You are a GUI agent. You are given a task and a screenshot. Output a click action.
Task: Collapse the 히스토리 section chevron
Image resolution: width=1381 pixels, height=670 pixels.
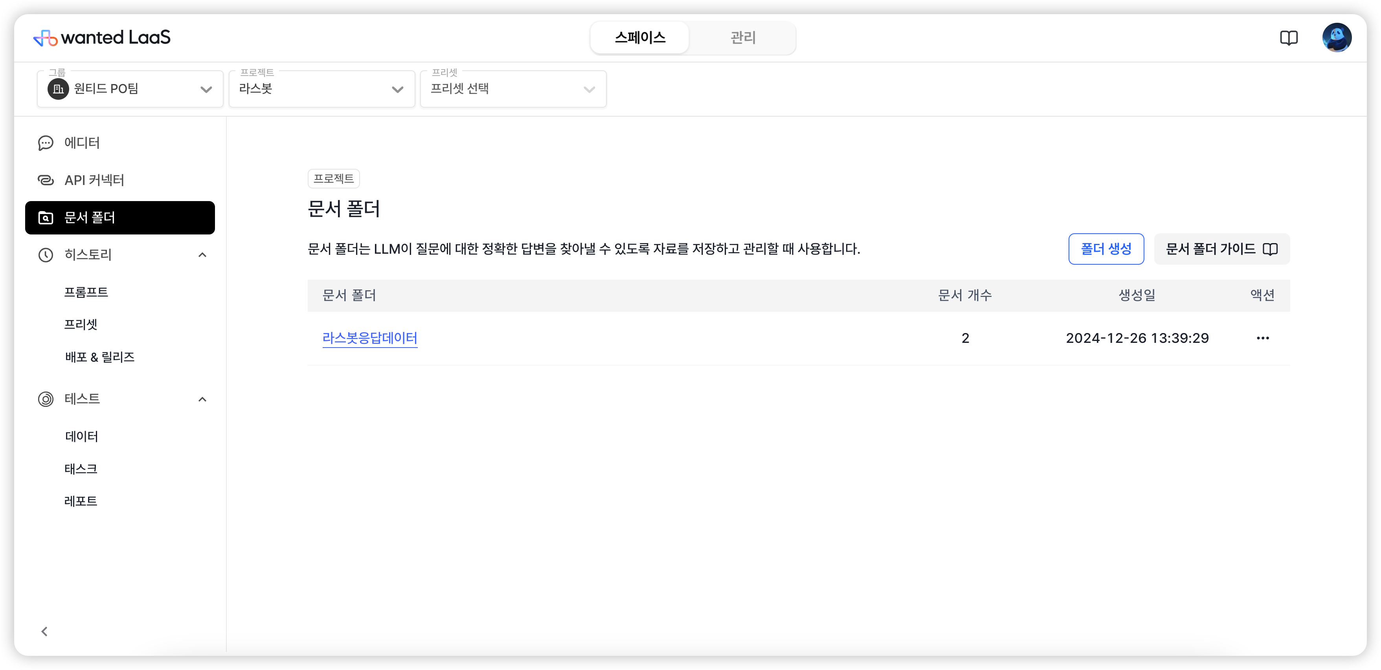(202, 255)
